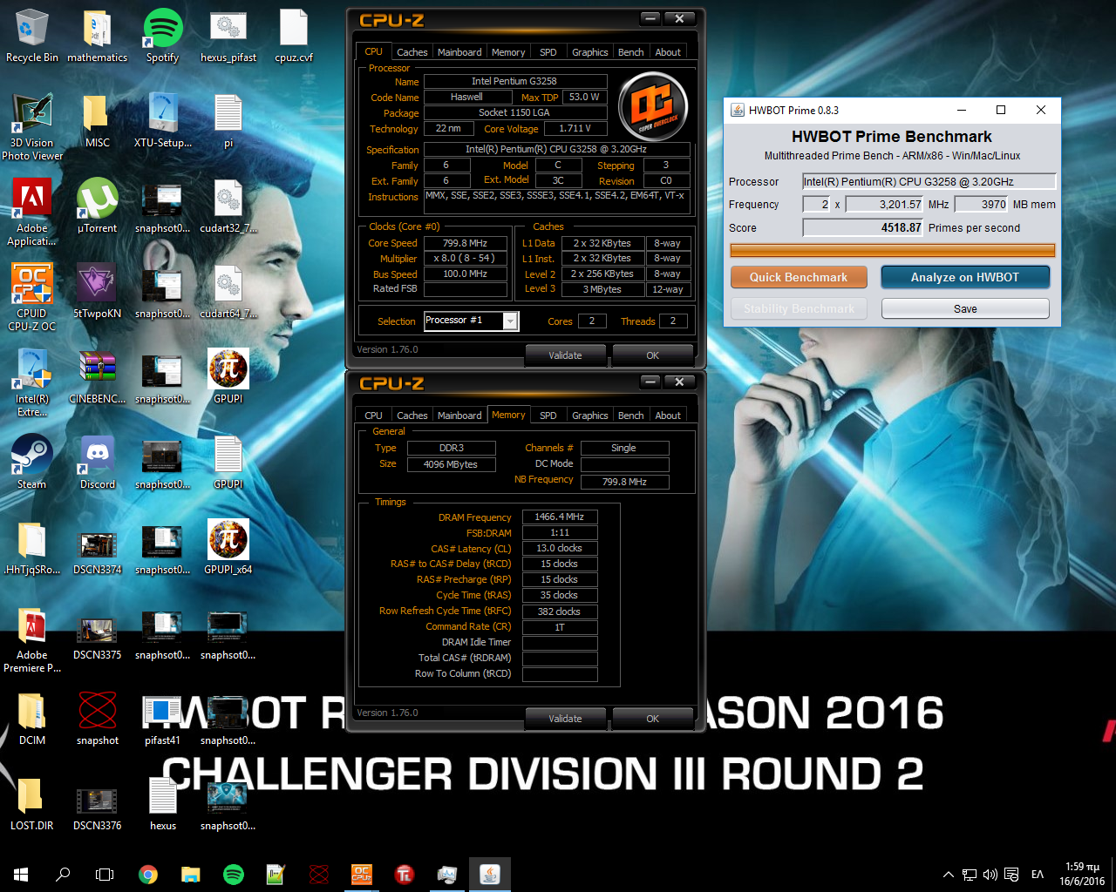Select the hexus_pifast file icon
Viewport: 1116px width, 892px height.
228,36
